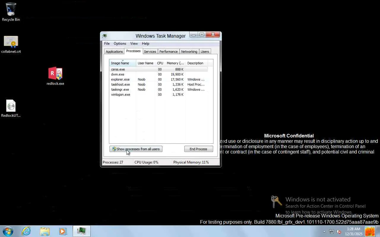Select the Processes tab
The height and width of the screenshot is (237, 380).
[x=133, y=51]
